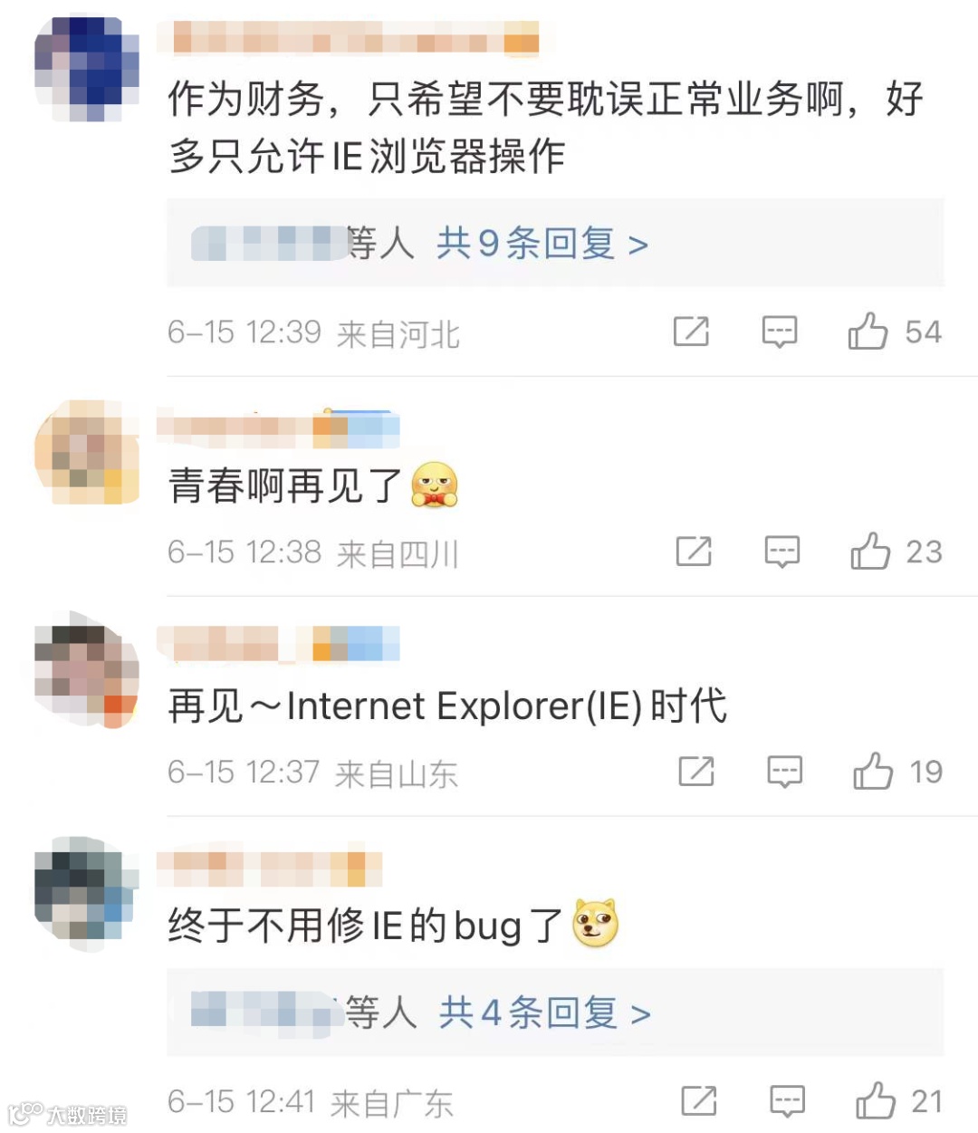Viewport: 978px width, 1133px height.
Task: Like the comment from 河北
Action: (868, 331)
